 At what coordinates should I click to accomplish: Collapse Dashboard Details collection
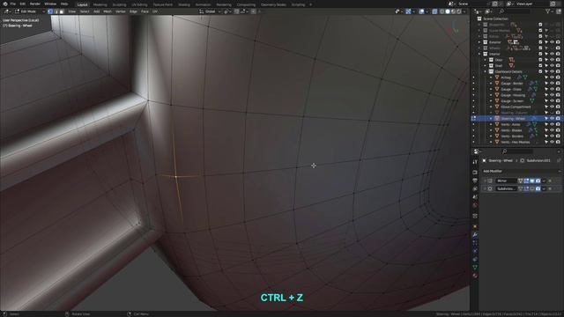tap(486, 71)
